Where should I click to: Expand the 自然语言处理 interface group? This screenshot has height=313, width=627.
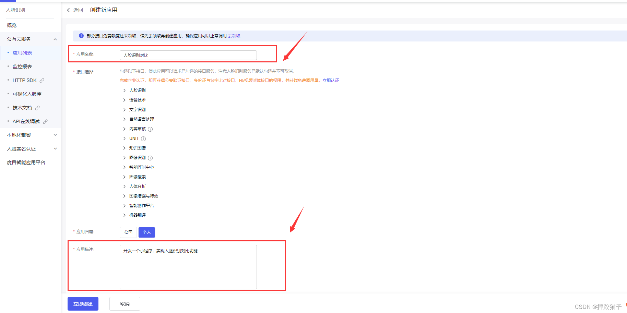[x=124, y=119]
